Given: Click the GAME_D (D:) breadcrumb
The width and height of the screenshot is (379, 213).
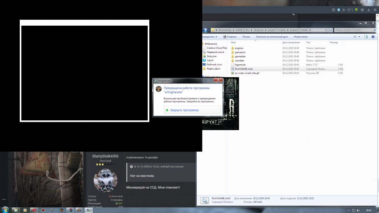Looking at the screenshot, I should (242, 30).
